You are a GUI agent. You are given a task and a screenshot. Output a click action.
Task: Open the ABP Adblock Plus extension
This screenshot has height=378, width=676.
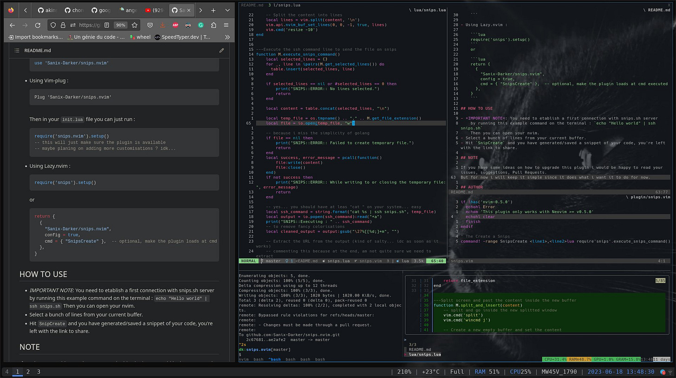pos(175,25)
